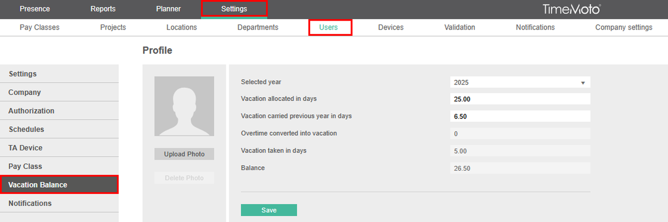Open the Pay Classes tab
The height and width of the screenshot is (222, 668).
(39, 27)
